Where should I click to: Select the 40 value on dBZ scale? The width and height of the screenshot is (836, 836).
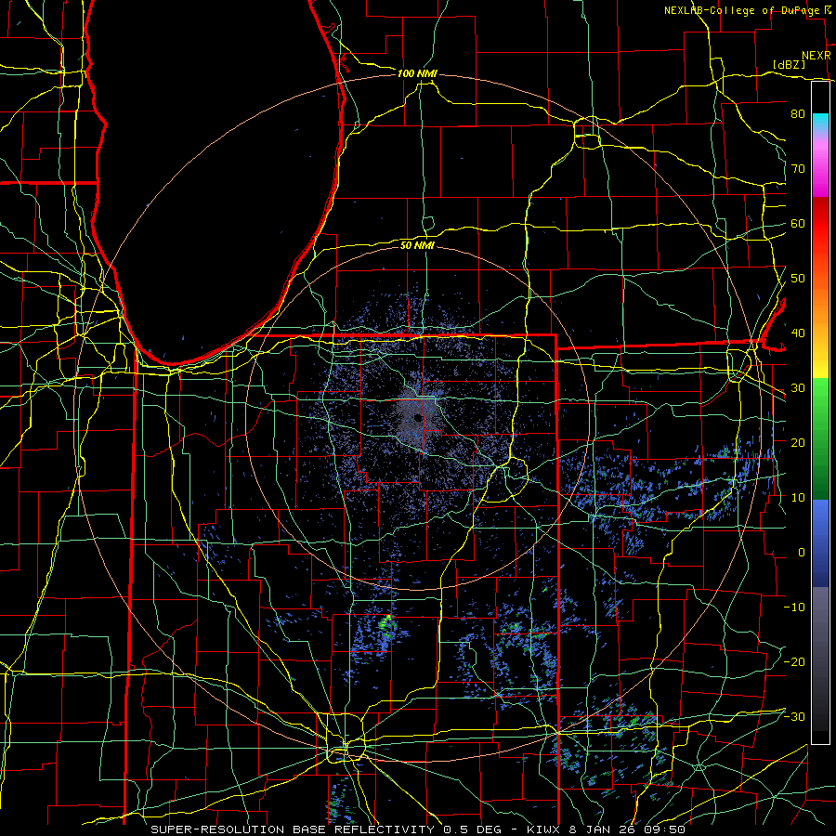(x=798, y=333)
